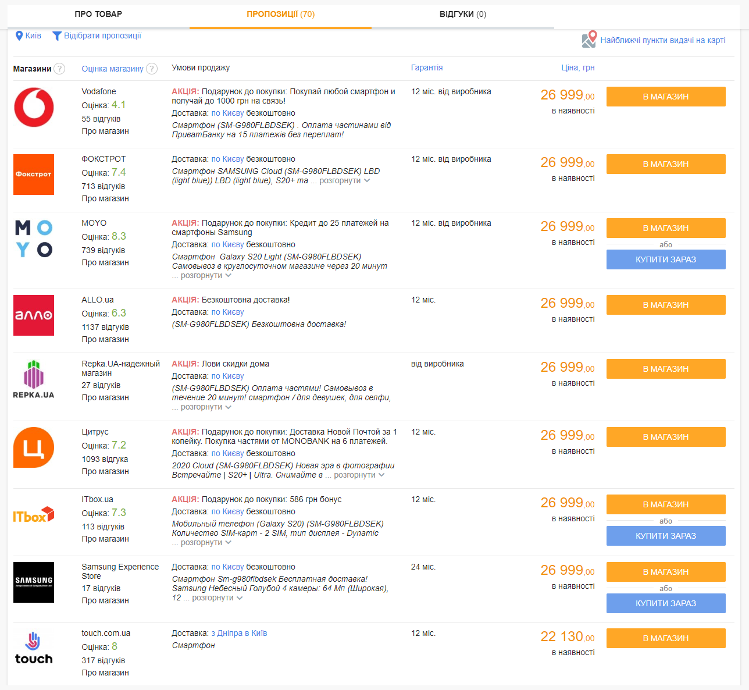Click В МАГАЗИН for touch.com.ua
Image resolution: width=749 pixels, height=690 pixels.
[x=666, y=638]
